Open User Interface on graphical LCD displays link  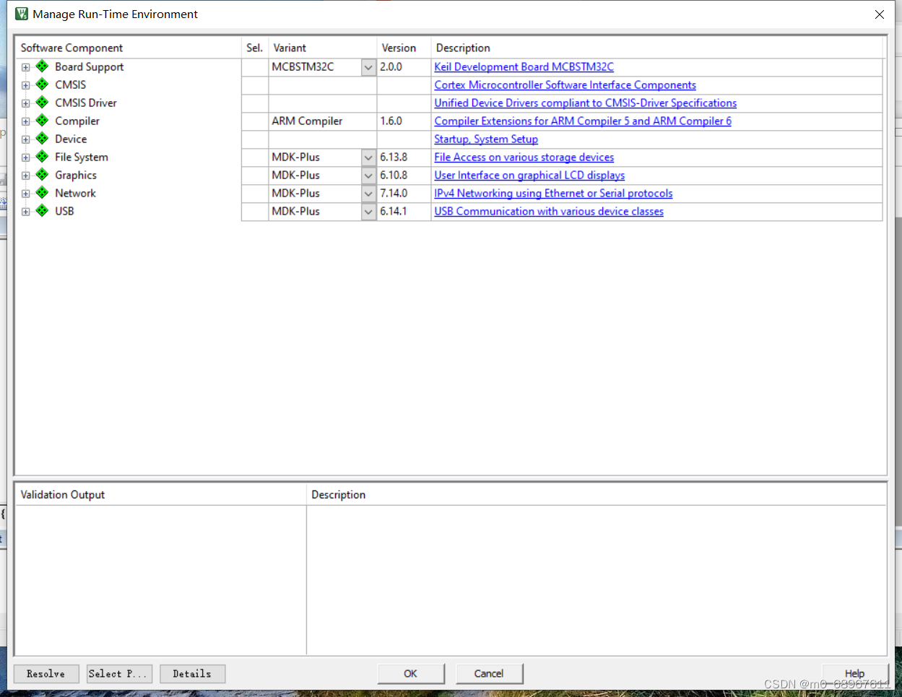click(529, 175)
